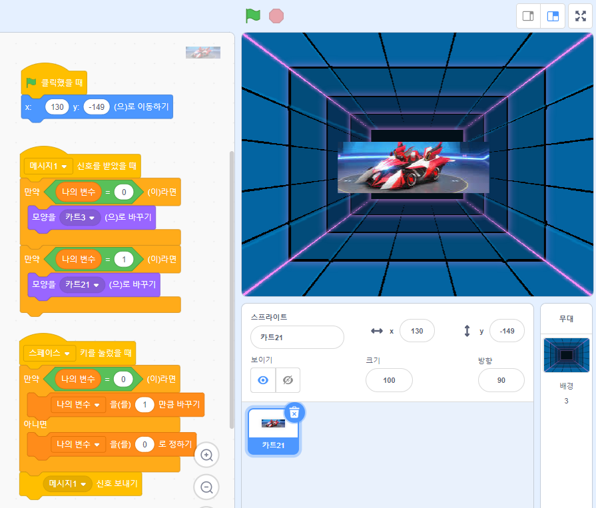Edit value 0 in first 만약 condition

pyautogui.click(x=124, y=192)
